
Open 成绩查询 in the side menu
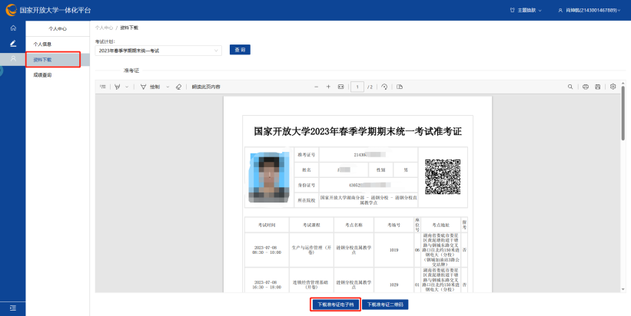(43, 74)
